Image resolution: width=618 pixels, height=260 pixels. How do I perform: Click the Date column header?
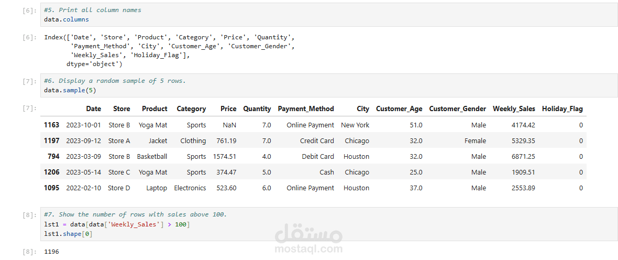coord(94,109)
